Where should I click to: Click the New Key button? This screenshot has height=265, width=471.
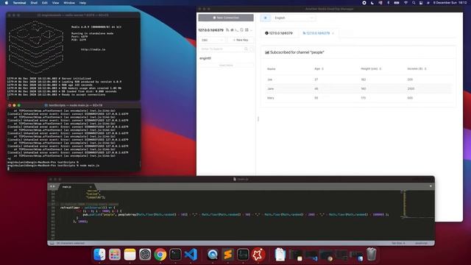(x=241, y=40)
